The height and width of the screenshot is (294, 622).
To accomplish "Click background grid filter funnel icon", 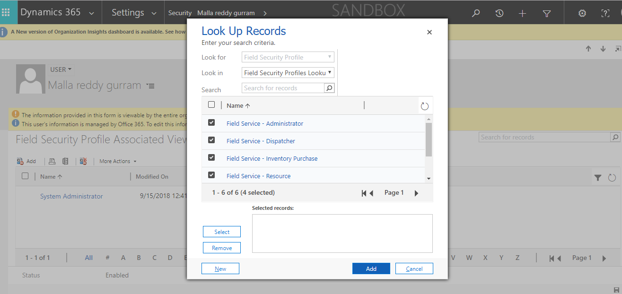I will tap(598, 177).
